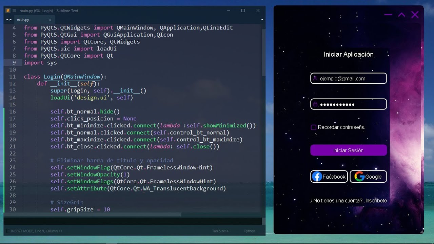Open the Sublime Text hamburger menu icon

14,11
